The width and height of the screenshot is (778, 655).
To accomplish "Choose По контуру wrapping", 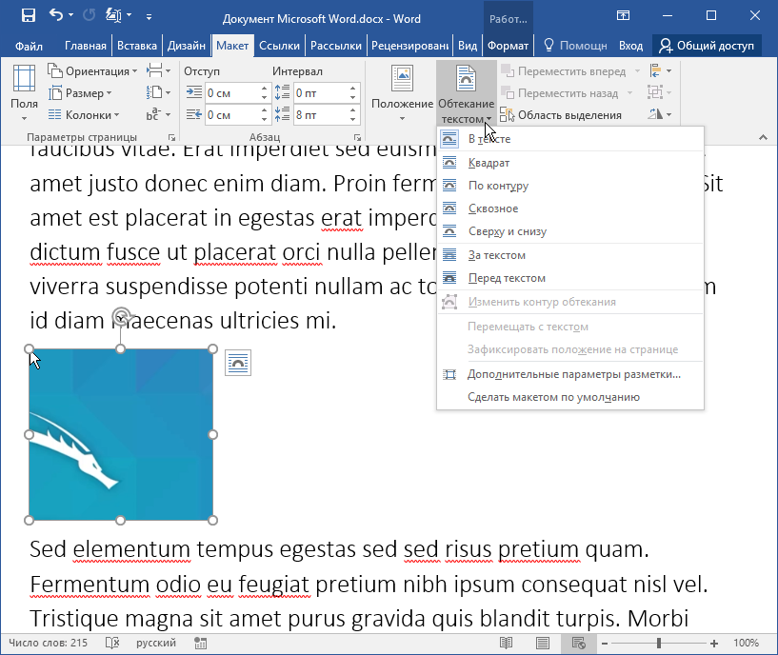I will [x=570, y=186].
